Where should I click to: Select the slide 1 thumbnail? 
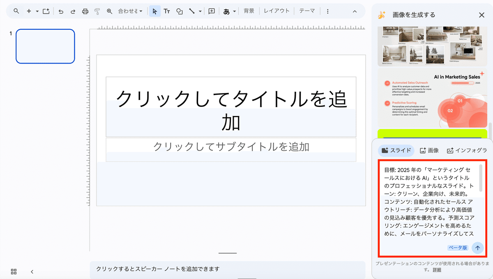pyautogui.click(x=45, y=46)
